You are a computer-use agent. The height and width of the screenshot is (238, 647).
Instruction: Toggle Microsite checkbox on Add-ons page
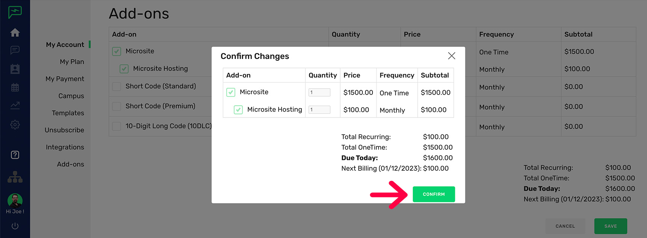pos(117,51)
